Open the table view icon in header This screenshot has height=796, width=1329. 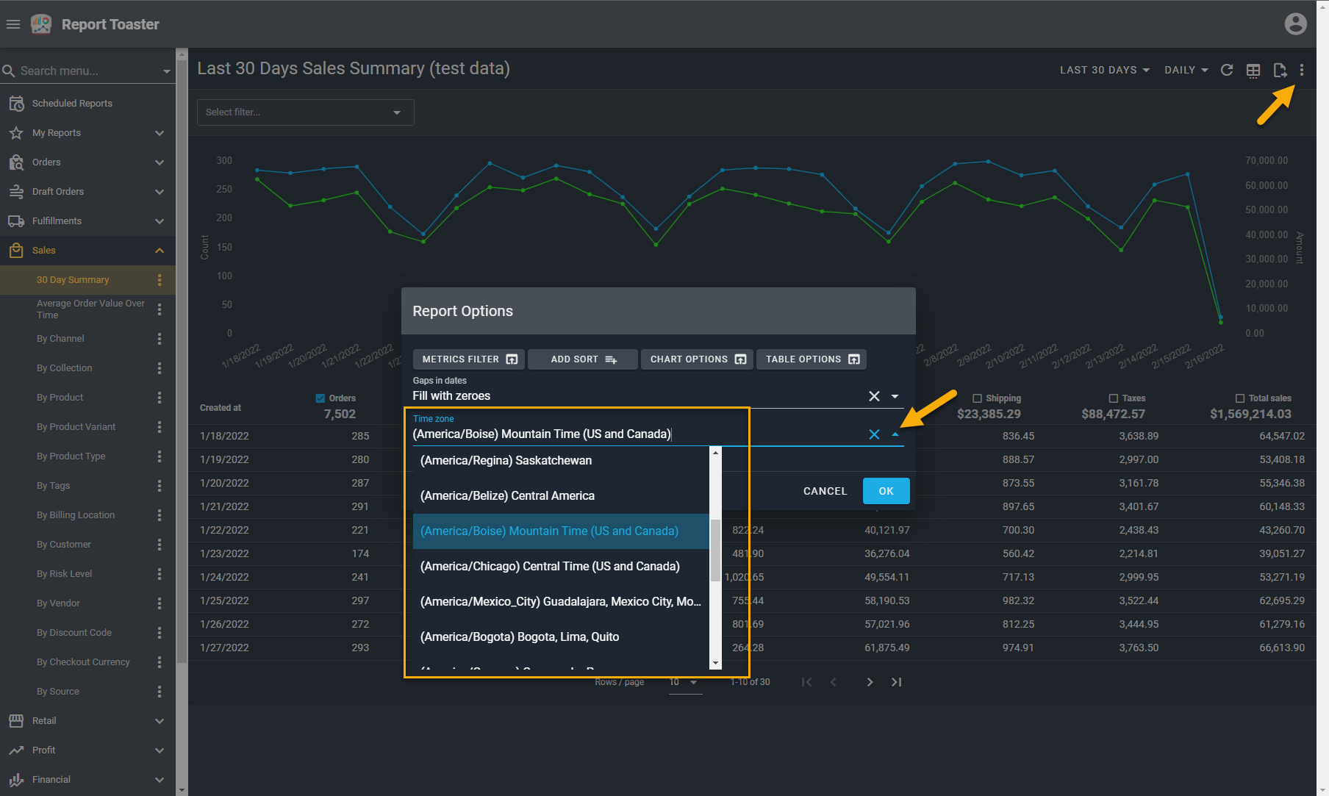[1253, 70]
